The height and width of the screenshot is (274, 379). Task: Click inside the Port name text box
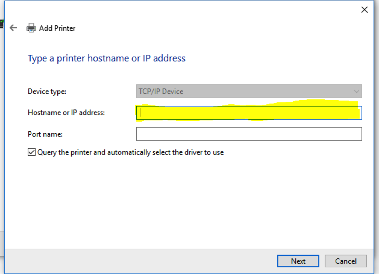248,134
